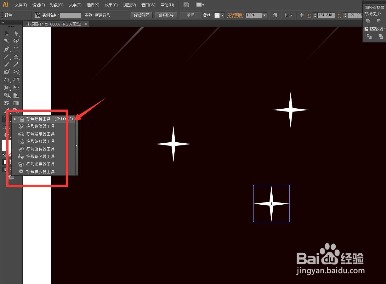Screen dimensions: 386x284
Task: Select the Paintbrush tool
Action: (x=7, y=65)
